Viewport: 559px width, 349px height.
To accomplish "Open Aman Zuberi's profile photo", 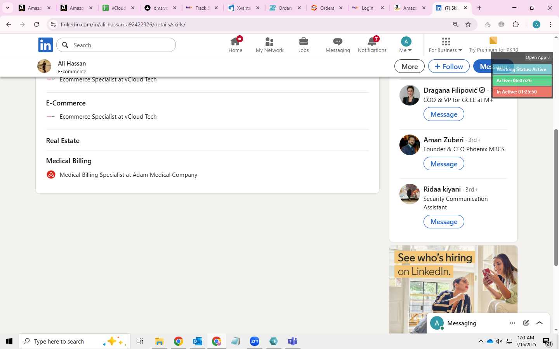I will [x=410, y=145].
